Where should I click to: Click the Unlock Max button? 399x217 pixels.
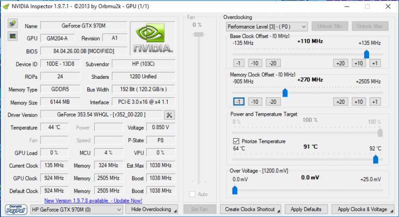pyautogui.click(x=370, y=26)
